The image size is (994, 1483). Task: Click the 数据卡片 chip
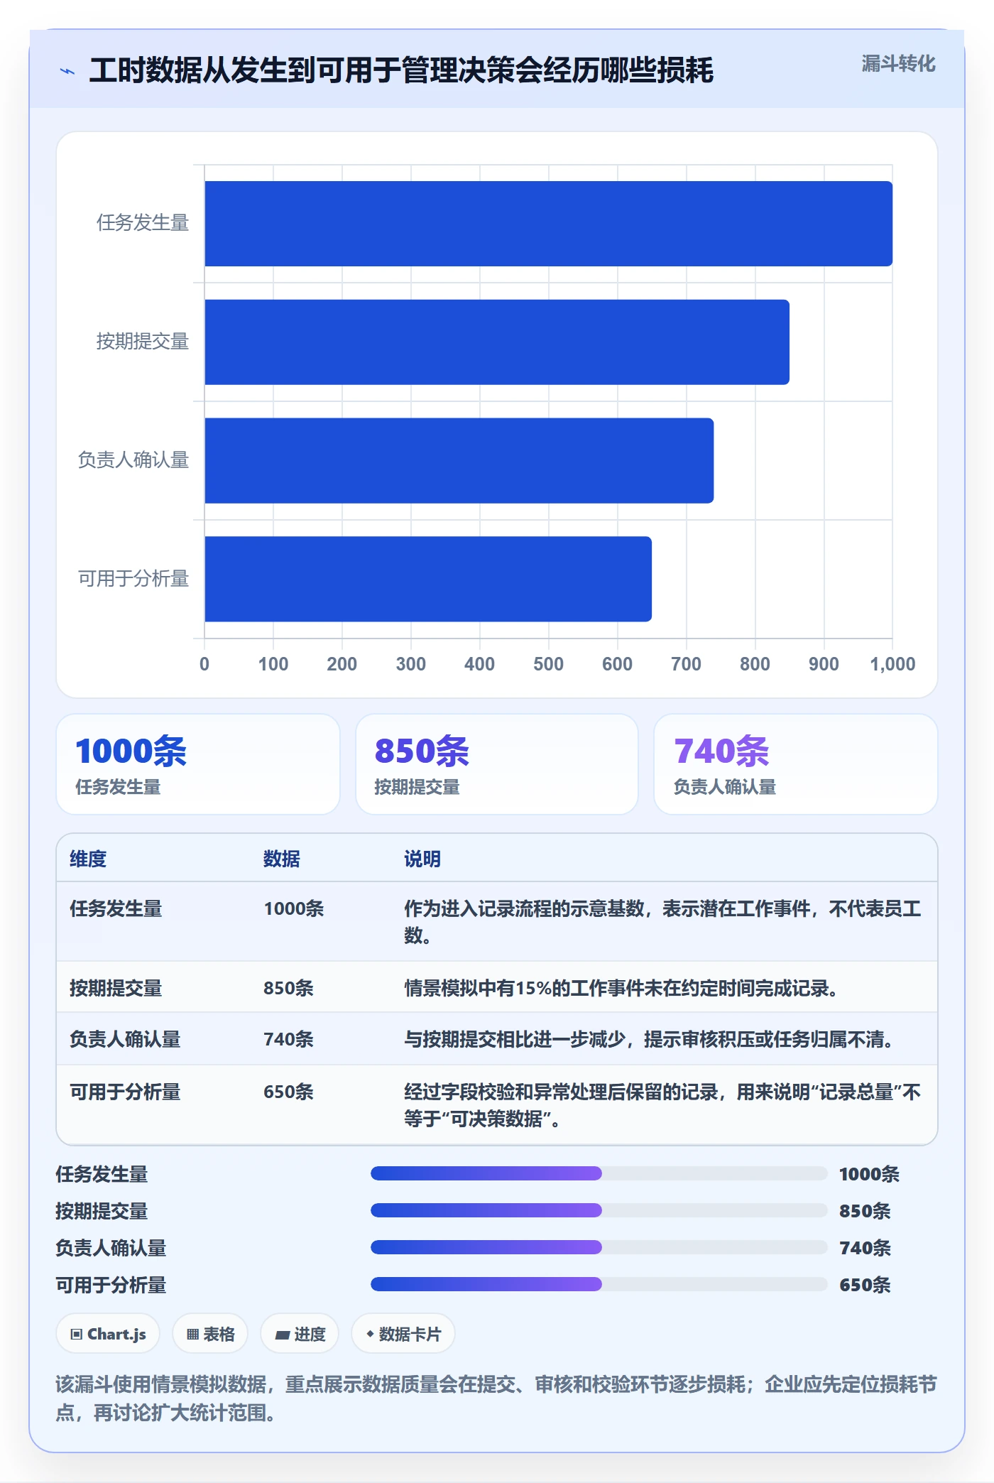[403, 1334]
